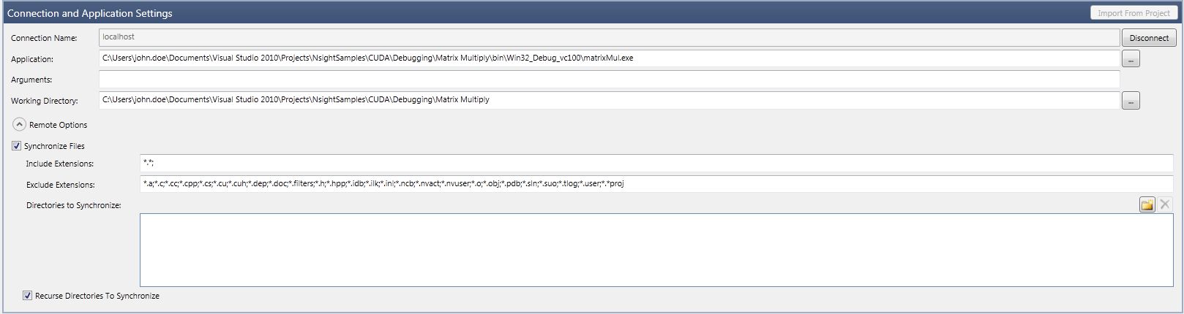Click into the empty Arguments field

pos(609,80)
